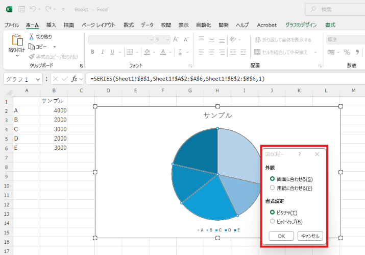Click キャンセル in the 図のコピー dialog

pyautogui.click(x=310, y=236)
